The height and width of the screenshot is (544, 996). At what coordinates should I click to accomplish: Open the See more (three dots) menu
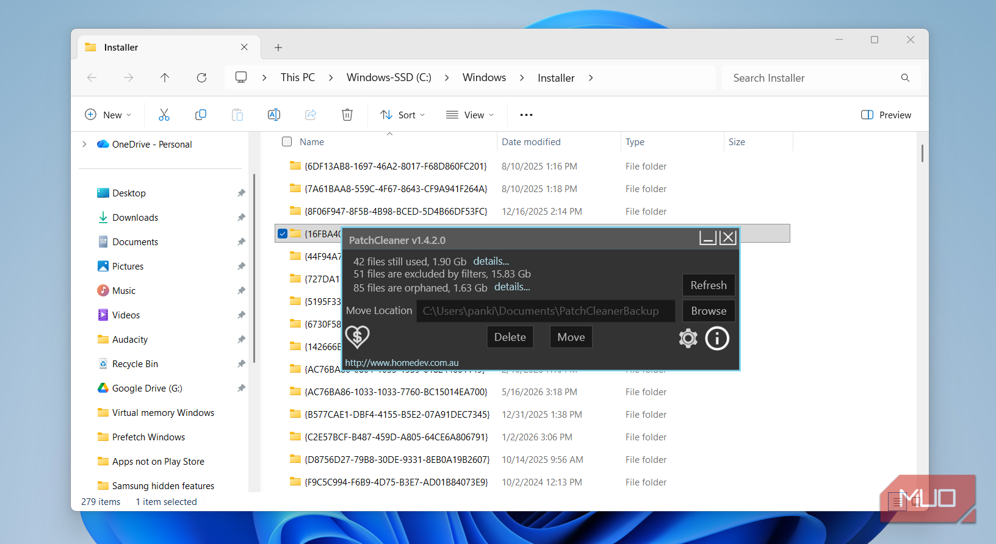click(526, 115)
